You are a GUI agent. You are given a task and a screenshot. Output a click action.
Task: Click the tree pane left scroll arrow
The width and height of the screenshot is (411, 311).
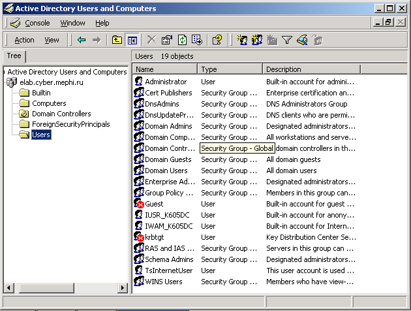(x=8, y=288)
